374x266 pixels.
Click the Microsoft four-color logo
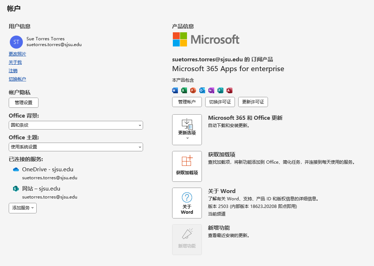180,39
